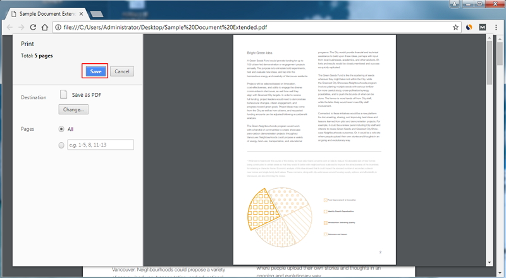Close the Sample Document tab

coord(82,14)
